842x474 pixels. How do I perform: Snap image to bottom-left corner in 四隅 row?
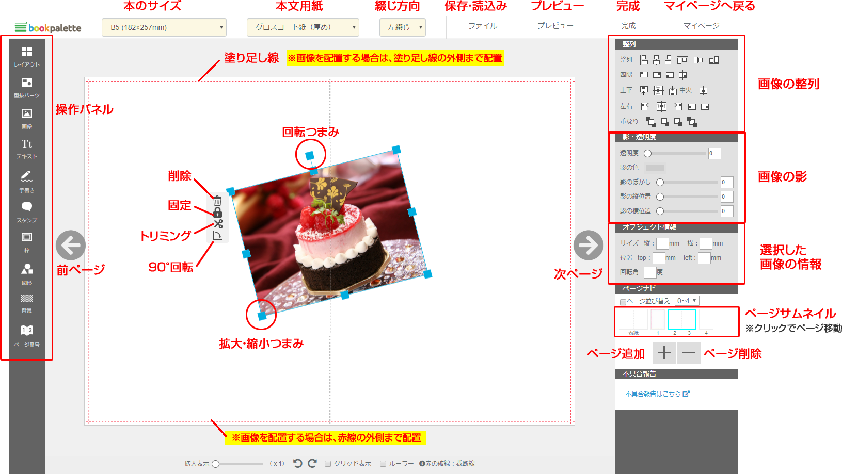pos(670,75)
